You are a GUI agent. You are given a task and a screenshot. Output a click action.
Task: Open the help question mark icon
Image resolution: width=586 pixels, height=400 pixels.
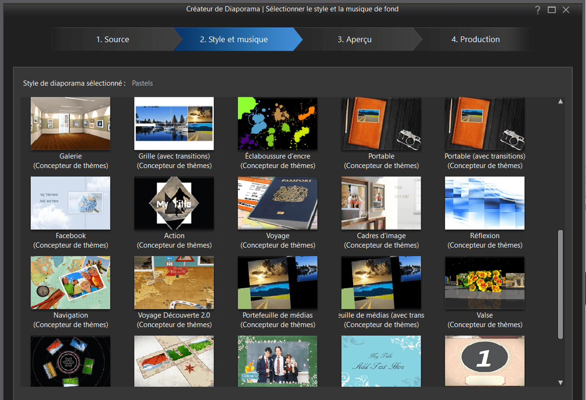point(538,10)
